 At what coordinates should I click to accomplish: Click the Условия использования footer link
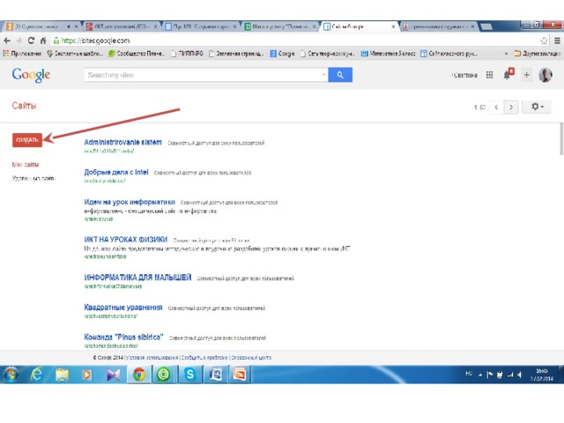152,358
